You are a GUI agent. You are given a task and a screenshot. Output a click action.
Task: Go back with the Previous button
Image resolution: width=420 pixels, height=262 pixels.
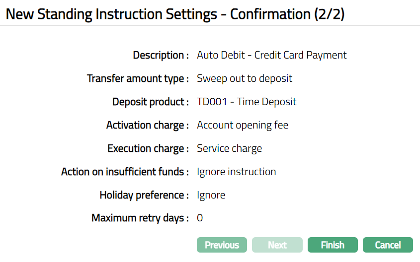click(222, 245)
